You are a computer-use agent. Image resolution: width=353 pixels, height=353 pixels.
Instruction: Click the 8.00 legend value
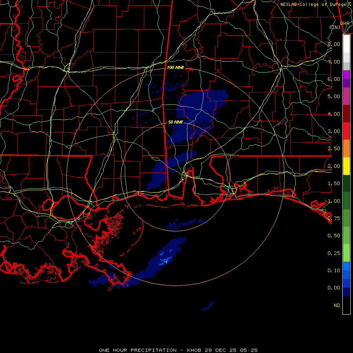pos(334,44)
